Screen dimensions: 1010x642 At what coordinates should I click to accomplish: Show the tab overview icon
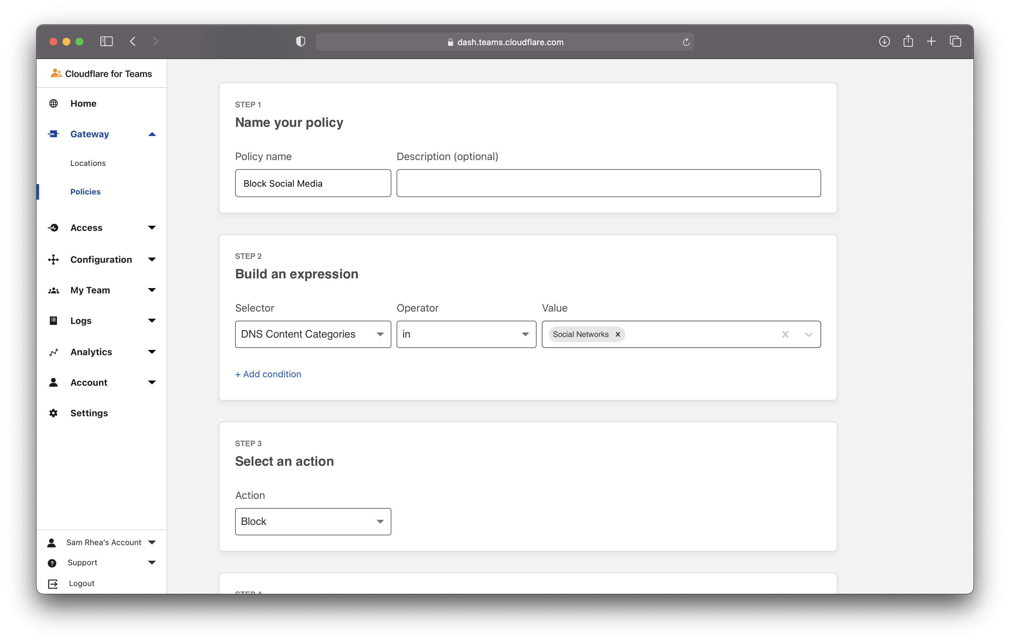tap(956, 42)
